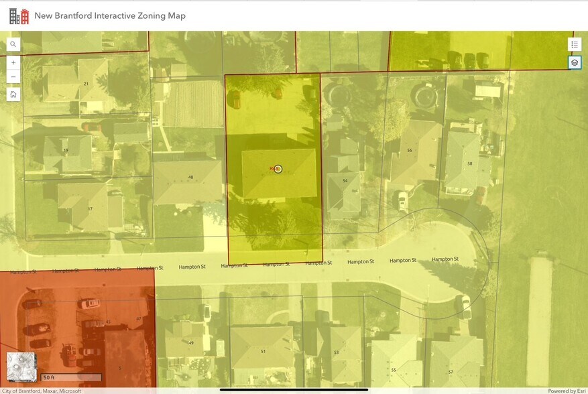Return to the default home extent

[x=13, y=94]
